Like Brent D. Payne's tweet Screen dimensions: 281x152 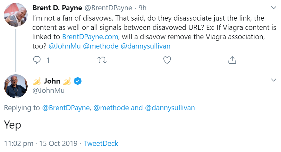pyautogui.click(x=167, y=60)
